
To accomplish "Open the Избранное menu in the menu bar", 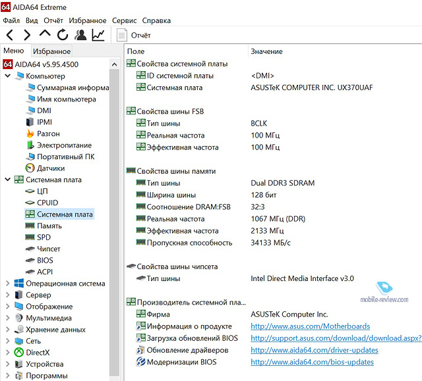I will tap(88, 20).
